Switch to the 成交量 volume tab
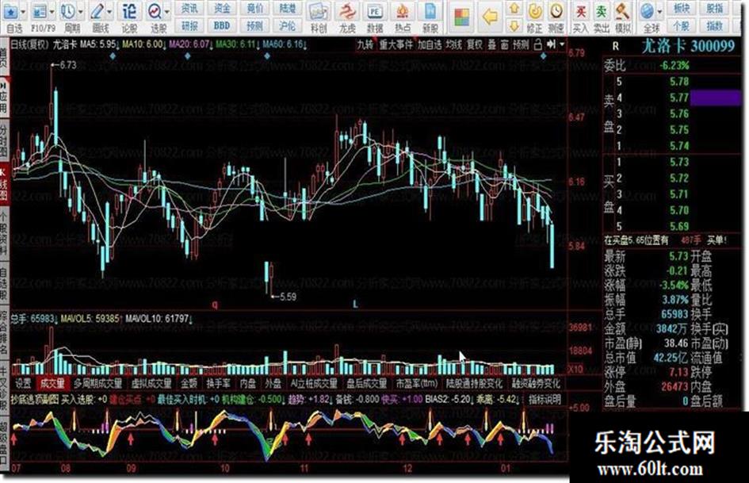Image resolution: width=749 pixels, height=483 pixels. tap(52, 384)
